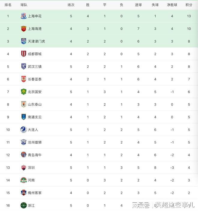Open the 南通支云 team name link
This screenshot has height=211, width=198.
pyautogui.click(x=34, y=117)
